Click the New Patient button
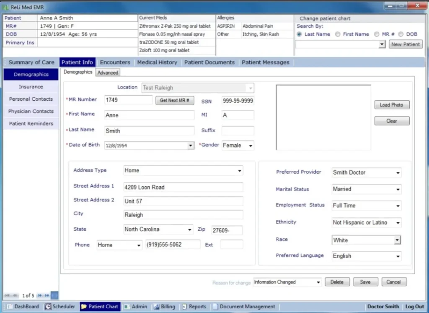The height and width of the screenshot is (313, 429). pyautogui.click(x=405, y=44)
